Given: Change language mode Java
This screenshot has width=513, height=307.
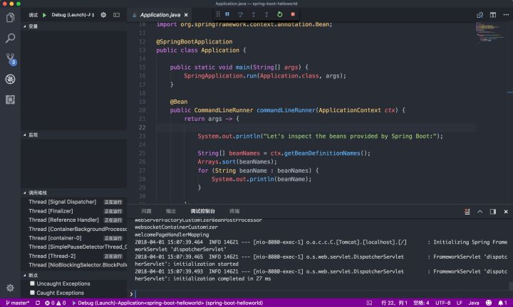Looking at the screenshot, I should pyautogui.click(x=473, y=303).
